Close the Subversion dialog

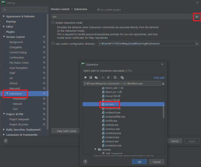coord(162,64)
